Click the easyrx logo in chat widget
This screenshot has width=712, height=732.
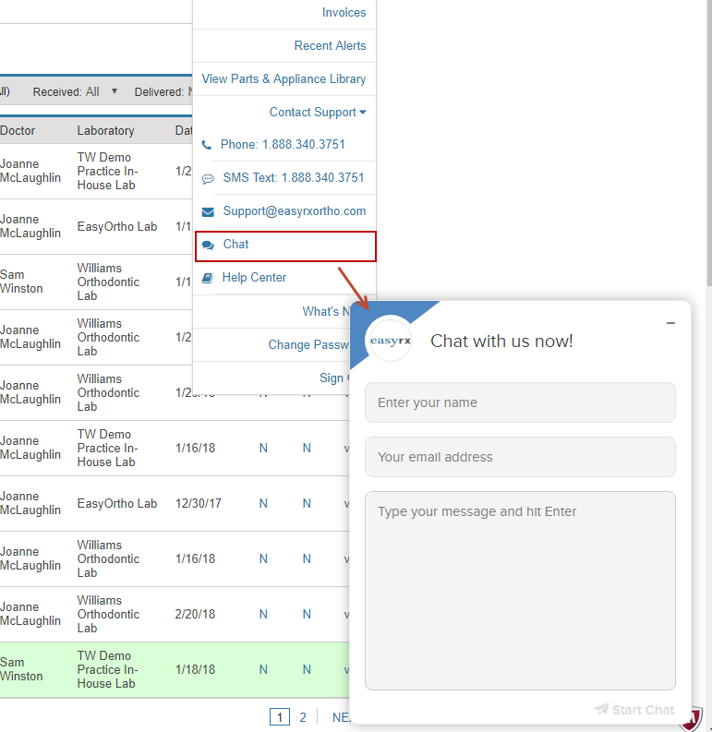391,341
